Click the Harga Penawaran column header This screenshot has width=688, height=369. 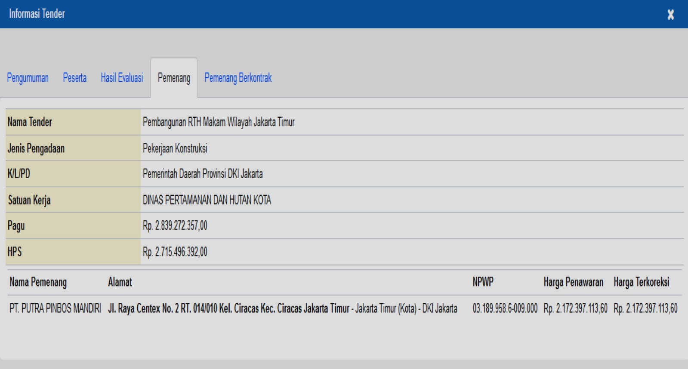[574, 282]
